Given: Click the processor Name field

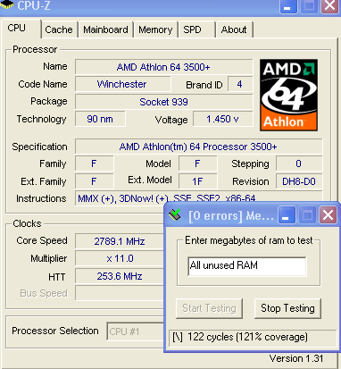Looking at the screenshot, I should 164,67.
